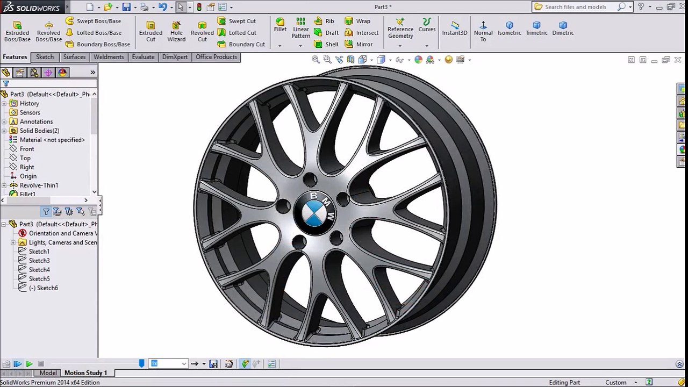Select the Intersect tool
The height and width of the screenshot is (387, 688).
(362, 33)
